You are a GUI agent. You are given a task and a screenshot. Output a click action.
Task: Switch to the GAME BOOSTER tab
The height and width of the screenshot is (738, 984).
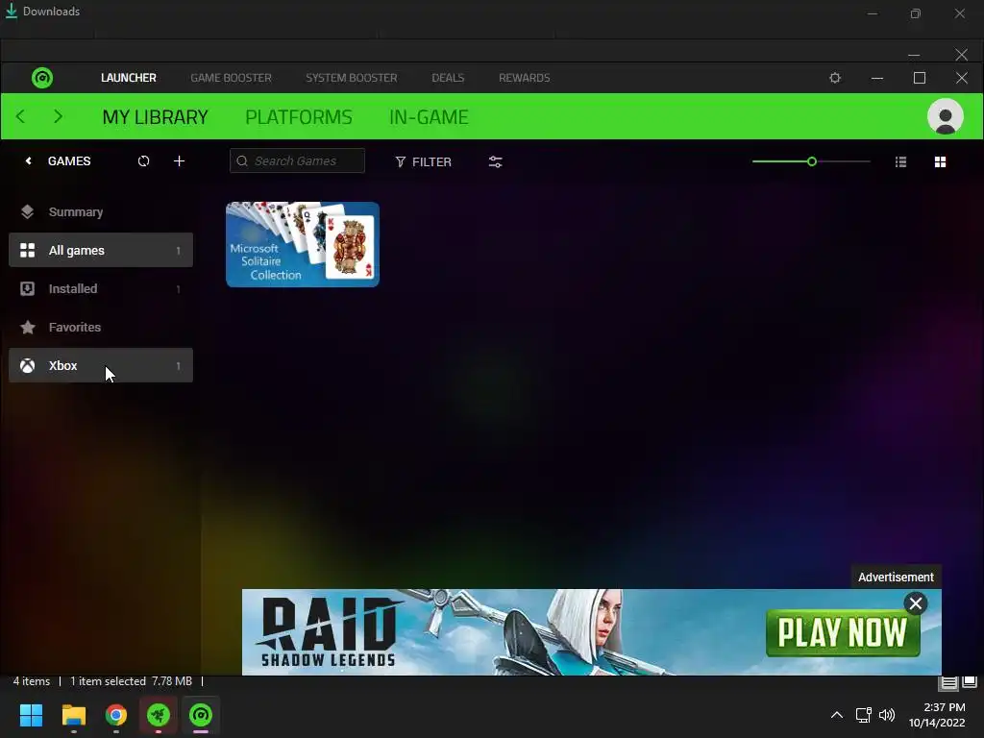pyautogui.click(x=231, y=78)
